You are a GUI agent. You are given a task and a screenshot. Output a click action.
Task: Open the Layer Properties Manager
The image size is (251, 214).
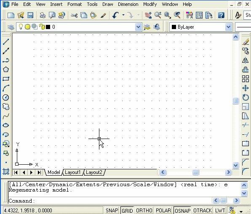click(11, 27)
